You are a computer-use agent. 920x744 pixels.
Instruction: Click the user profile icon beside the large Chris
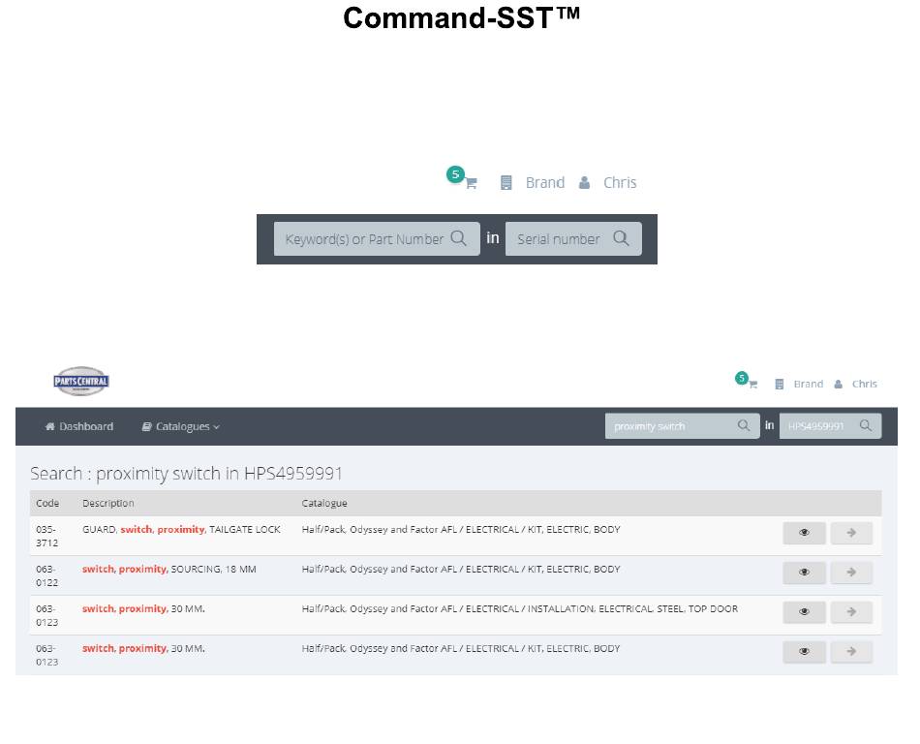[x=584, y=182]
